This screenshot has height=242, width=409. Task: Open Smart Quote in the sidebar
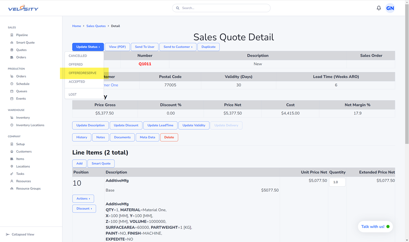tap(25, 43)
